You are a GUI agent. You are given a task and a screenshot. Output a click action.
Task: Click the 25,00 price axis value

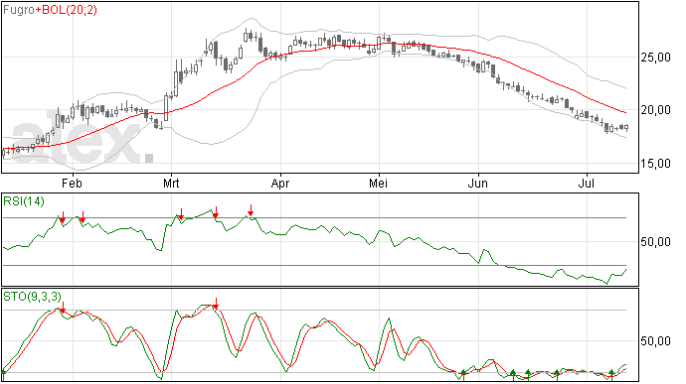coord(656,58)
